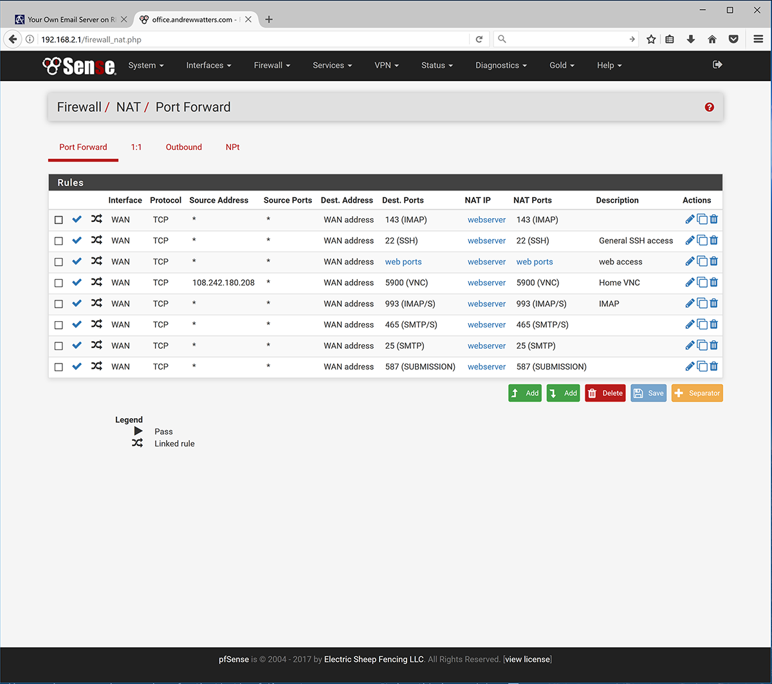The width and height of the screenshot is (772, 684).
Task: Check the 993 (IMAP/S) rule checkbox
Action: tap(59, 304)
